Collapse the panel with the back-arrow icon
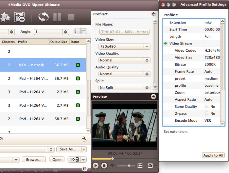Image resolution: width=229 pixels, height=173 pixels. coord(154,14)
